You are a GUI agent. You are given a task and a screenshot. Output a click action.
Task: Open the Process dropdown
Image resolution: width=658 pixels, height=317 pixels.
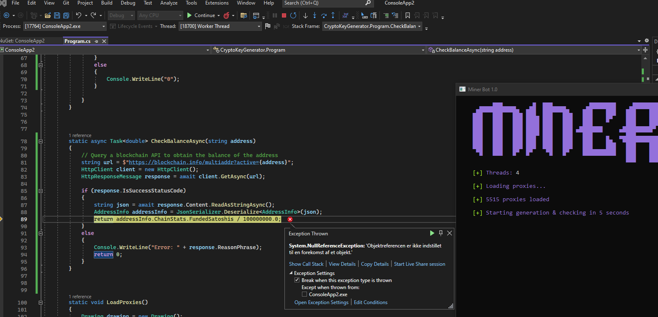(65, 26)
